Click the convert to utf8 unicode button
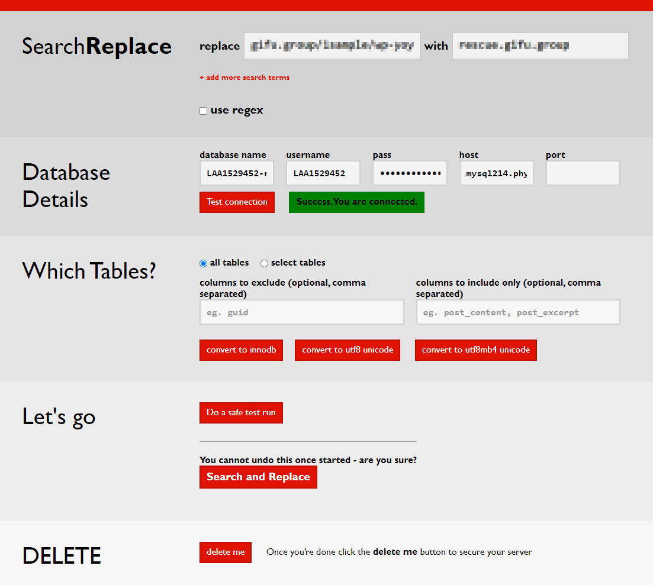The image size is (653, 585). pos(348,350)
